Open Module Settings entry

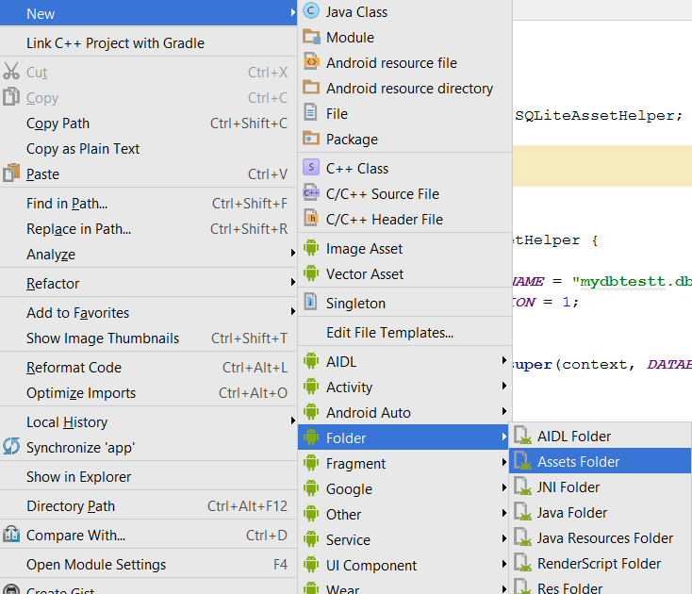pos(148,565)
